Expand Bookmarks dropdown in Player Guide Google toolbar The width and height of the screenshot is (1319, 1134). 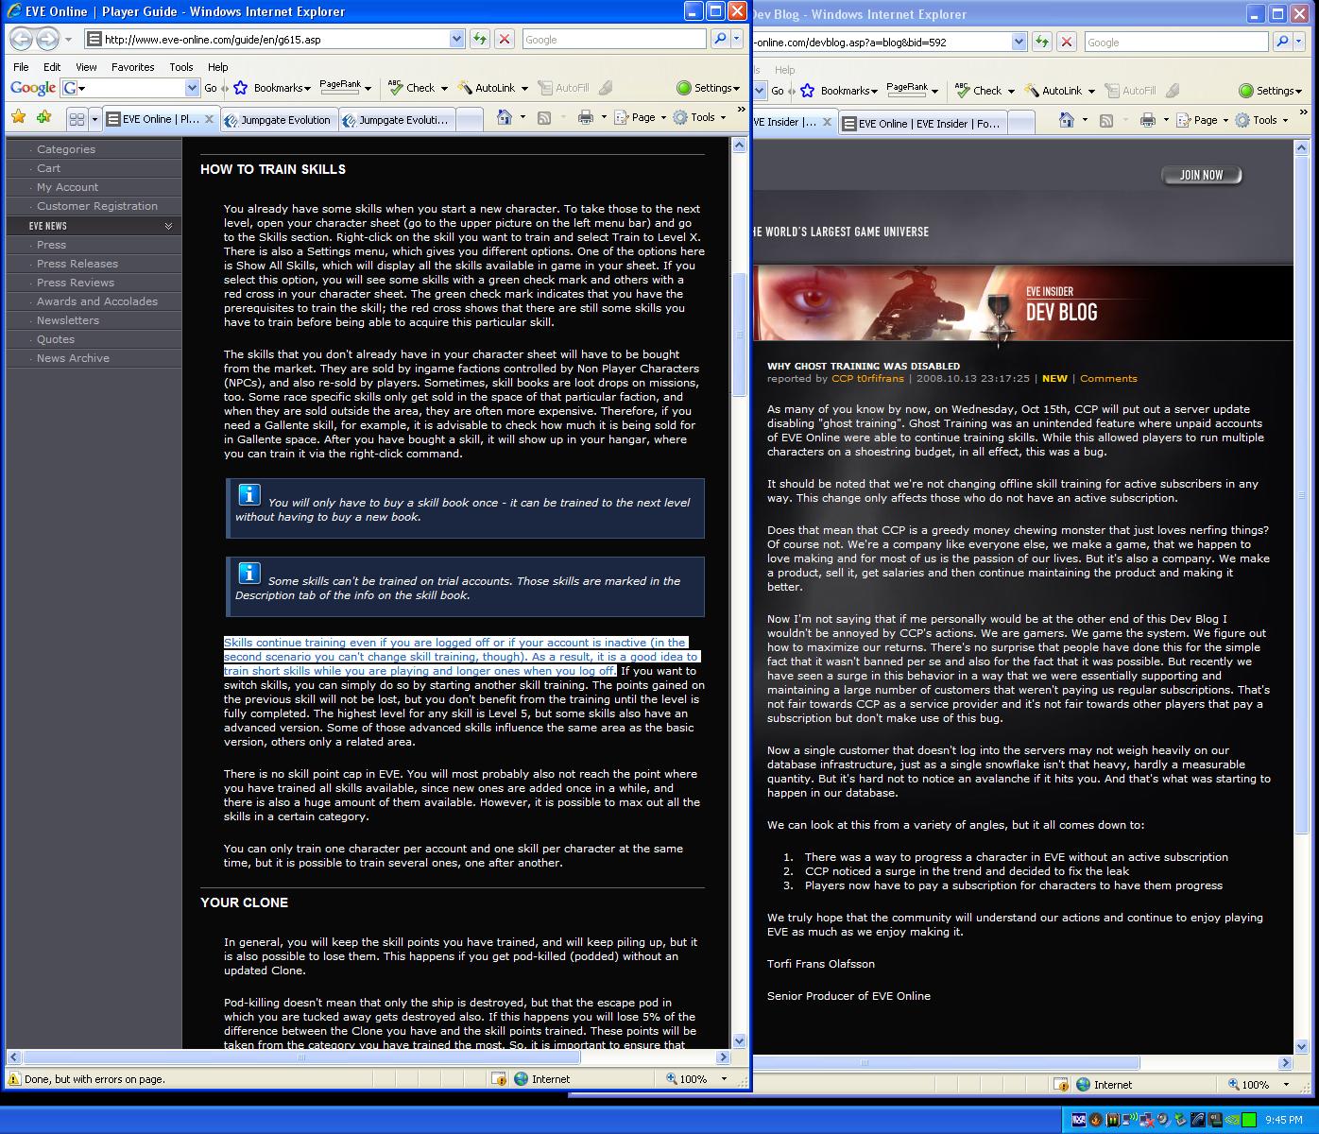point(308,89)
